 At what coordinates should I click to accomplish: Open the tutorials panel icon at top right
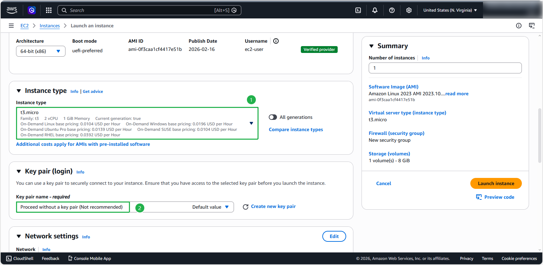tap(532, 26)
